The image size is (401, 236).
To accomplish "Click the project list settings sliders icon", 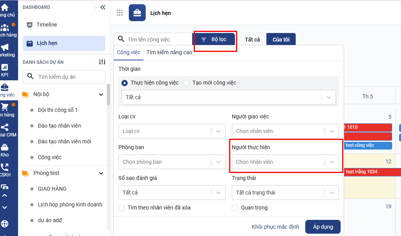I will tap(102, 62).
